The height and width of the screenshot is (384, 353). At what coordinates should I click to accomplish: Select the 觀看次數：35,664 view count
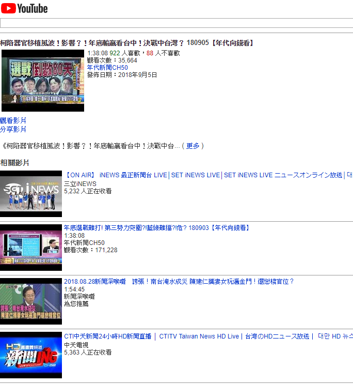(x=112, y=60)
